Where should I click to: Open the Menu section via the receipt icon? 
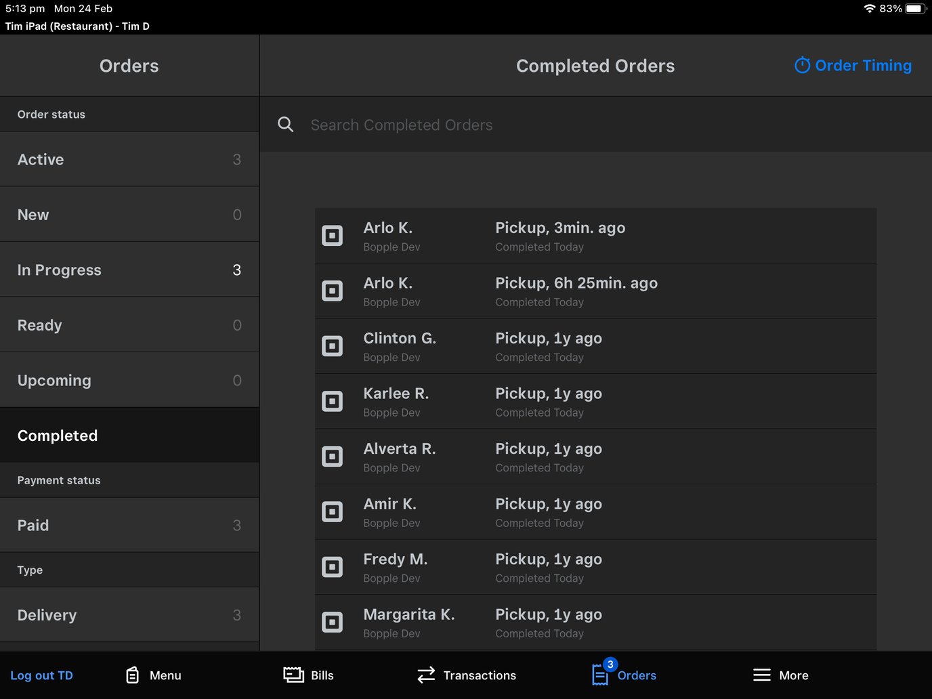[x=133, y=675]
